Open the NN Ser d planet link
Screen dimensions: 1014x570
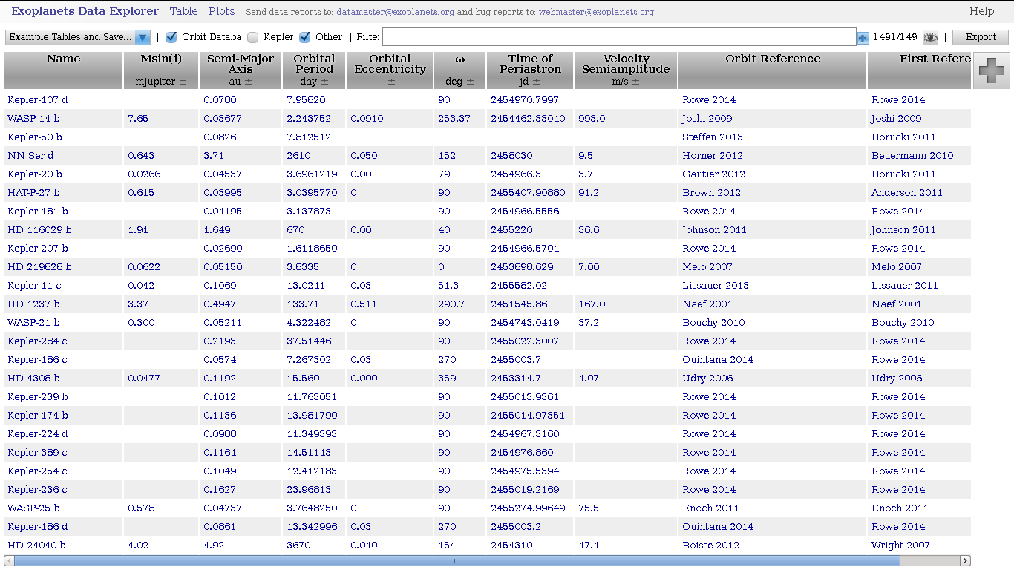point(30,155)
